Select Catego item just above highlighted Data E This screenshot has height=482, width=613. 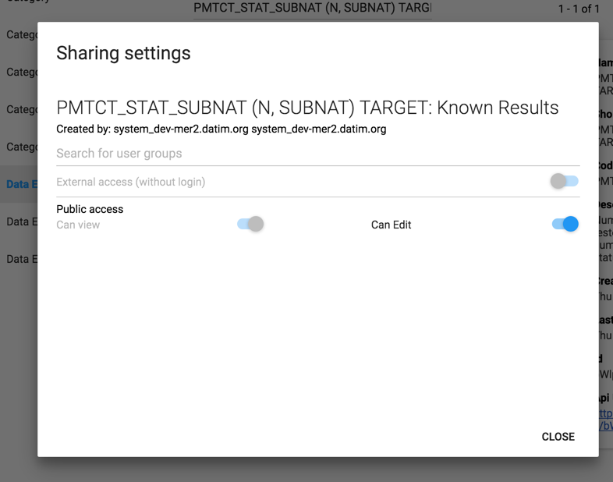(x=21, y=147)
